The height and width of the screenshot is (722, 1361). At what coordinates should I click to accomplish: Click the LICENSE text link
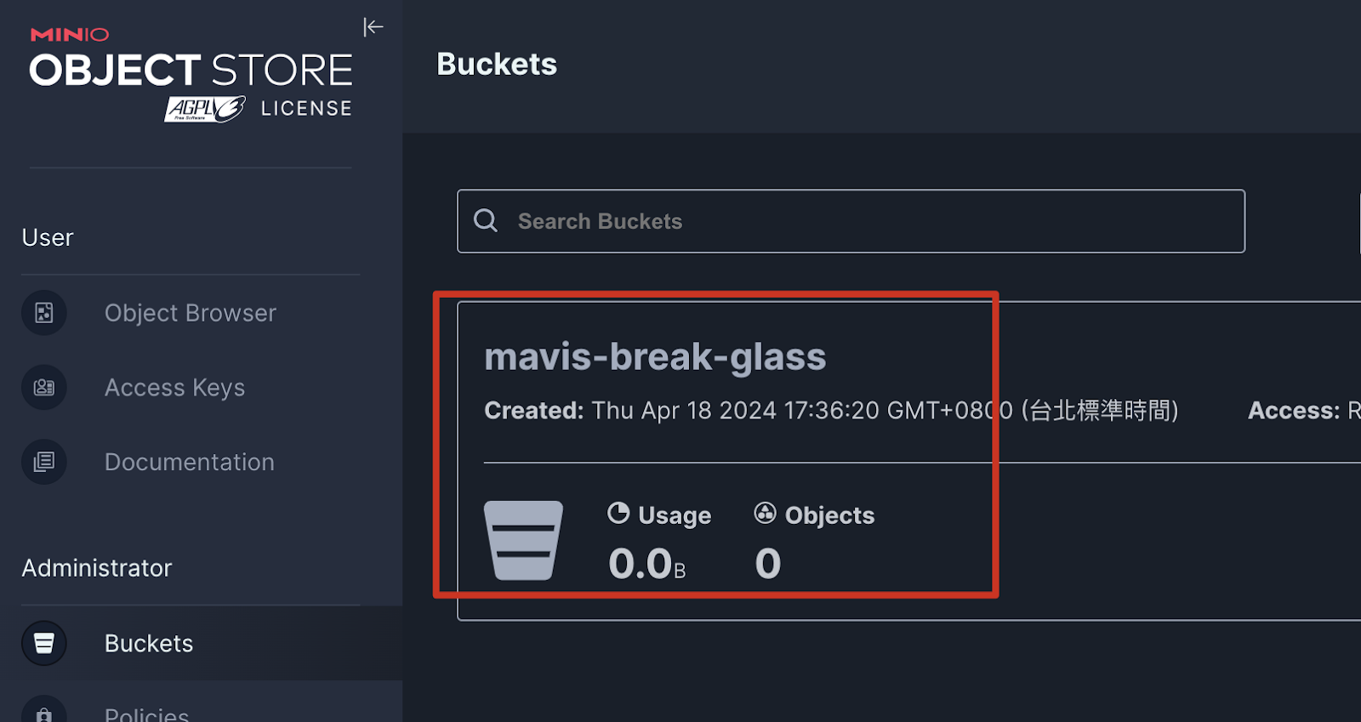[x=306, y=109]
